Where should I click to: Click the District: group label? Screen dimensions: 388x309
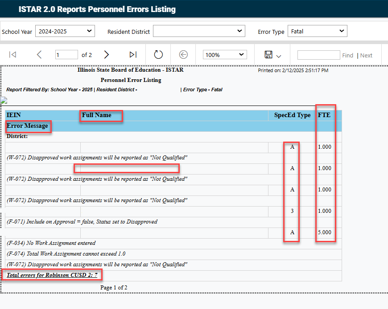point(17,136)
